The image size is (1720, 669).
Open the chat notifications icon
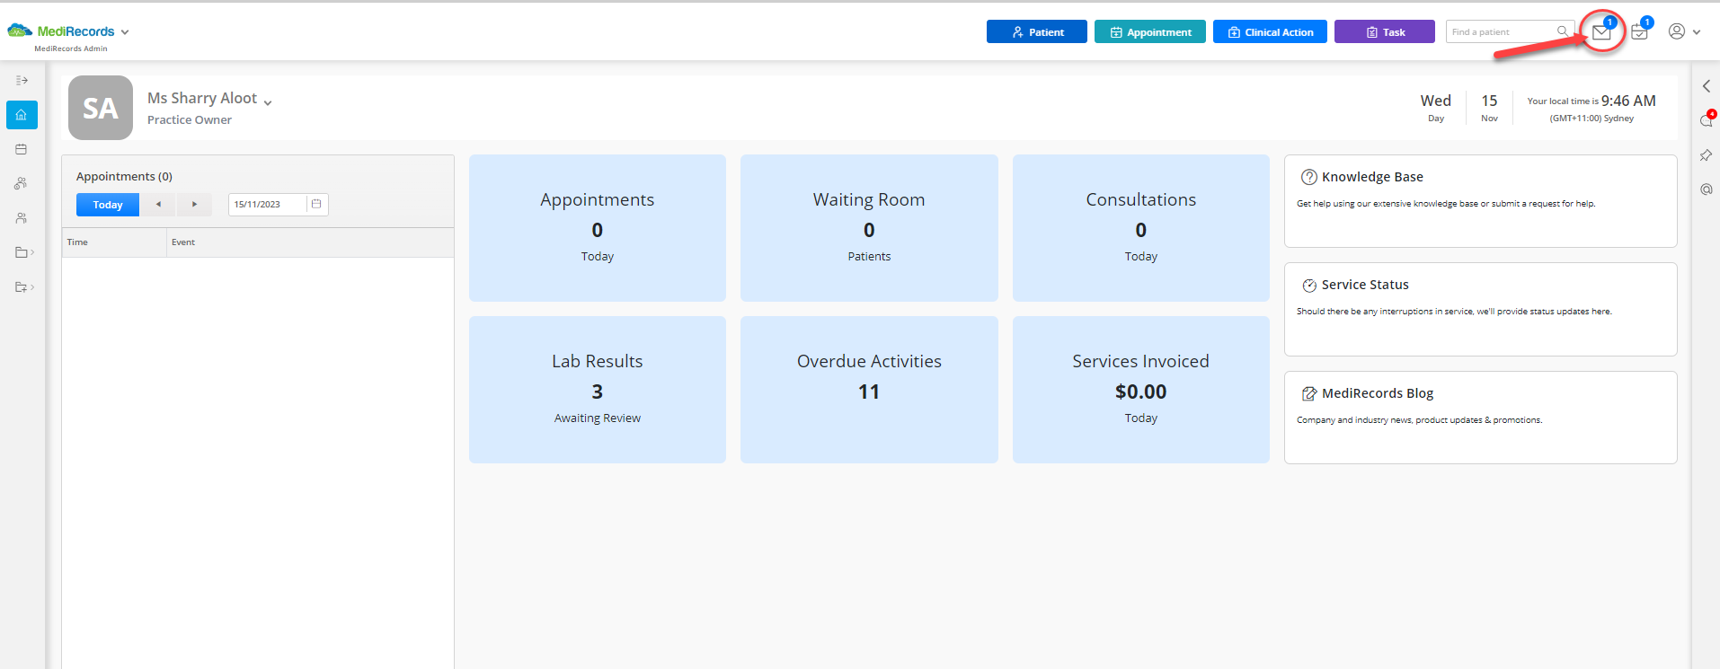click(1706, 120)
